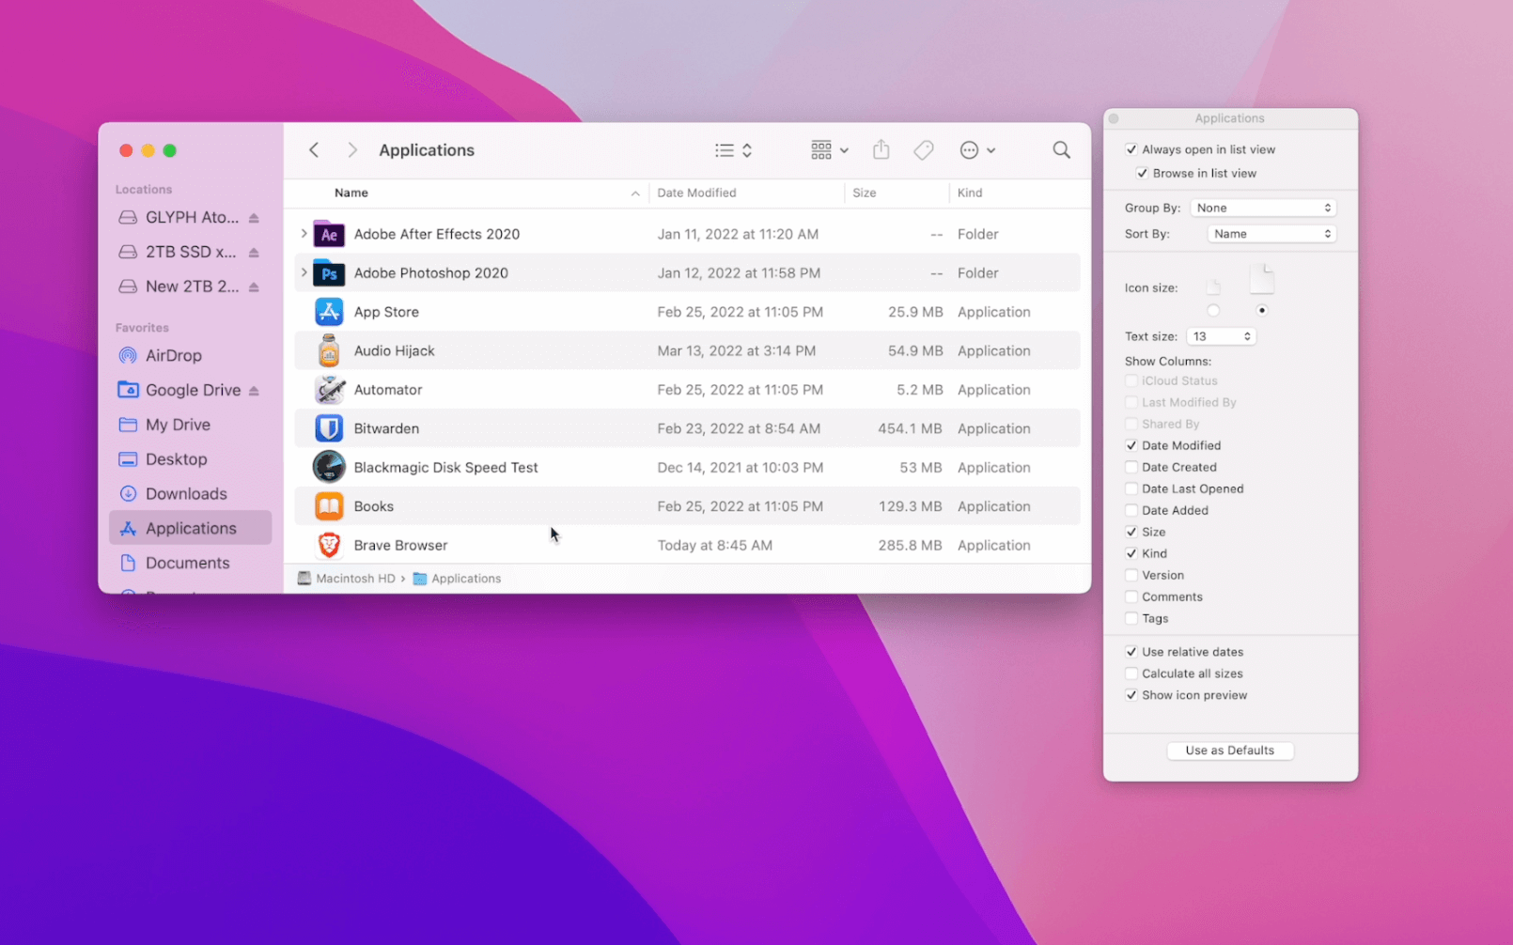
Task: Eject the 2TB SSD x... drive
Action: point(254,253)
